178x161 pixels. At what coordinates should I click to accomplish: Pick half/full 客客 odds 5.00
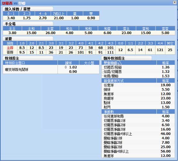(165, 33)
